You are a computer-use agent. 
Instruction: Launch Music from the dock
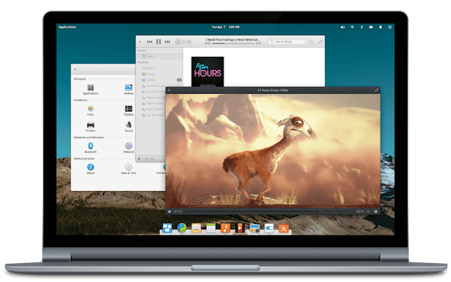225,228
